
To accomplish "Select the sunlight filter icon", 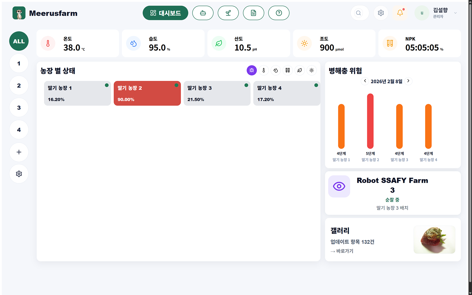I will [x=312, y=70].
